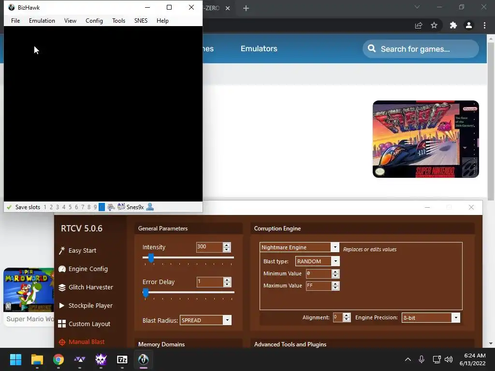Click the Search for games field
This screenshot has width=495, height=371.
(421, 49)
